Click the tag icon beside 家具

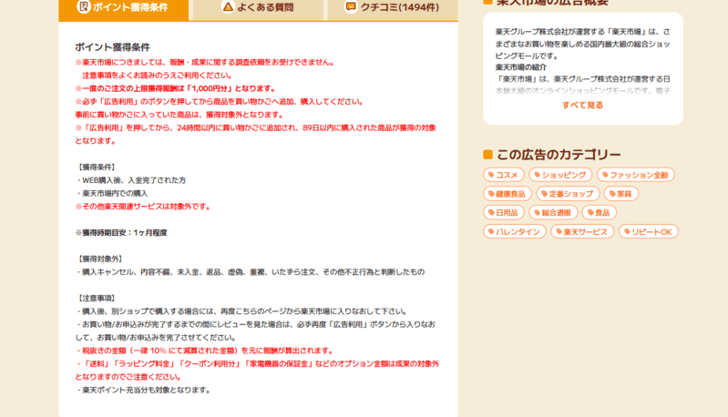click(x=612, y=194)
